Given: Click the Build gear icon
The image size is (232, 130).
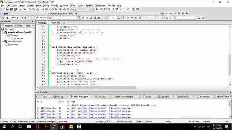Looking at the screenshot, I should point(52,9).
